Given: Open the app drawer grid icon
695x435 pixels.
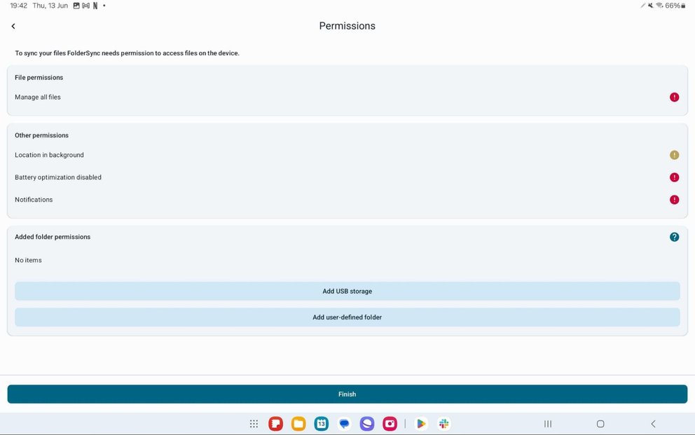Looking at the screenshot, I should tap(254, 424).
